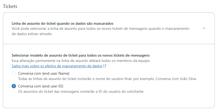
Task: Click the Conversa com {end user ID} label
Action: (x=41, y=86)
